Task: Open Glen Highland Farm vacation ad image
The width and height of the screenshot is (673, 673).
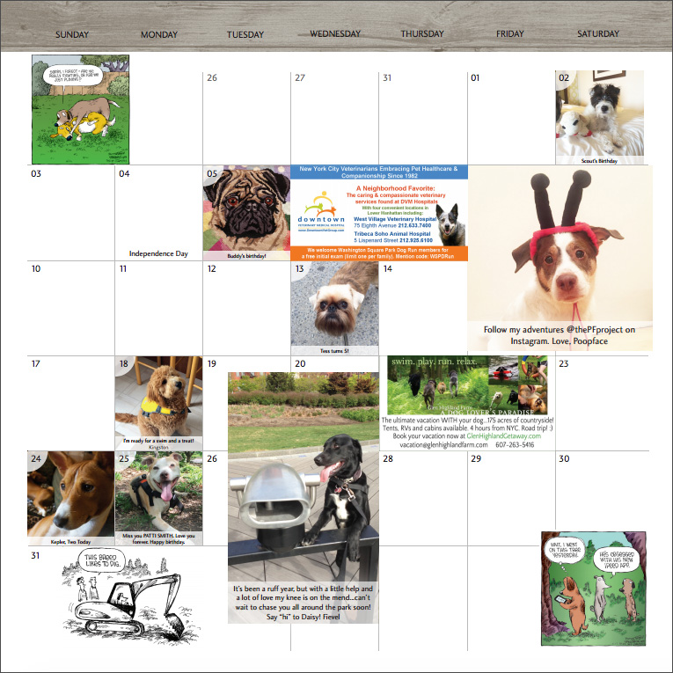Action: [467, 384]
